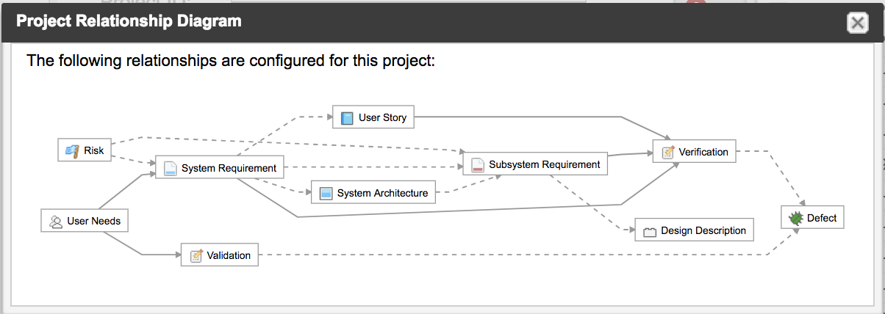885x314 pixels.
Task: Click the User Needs person icon
Action: coord(55,220)
